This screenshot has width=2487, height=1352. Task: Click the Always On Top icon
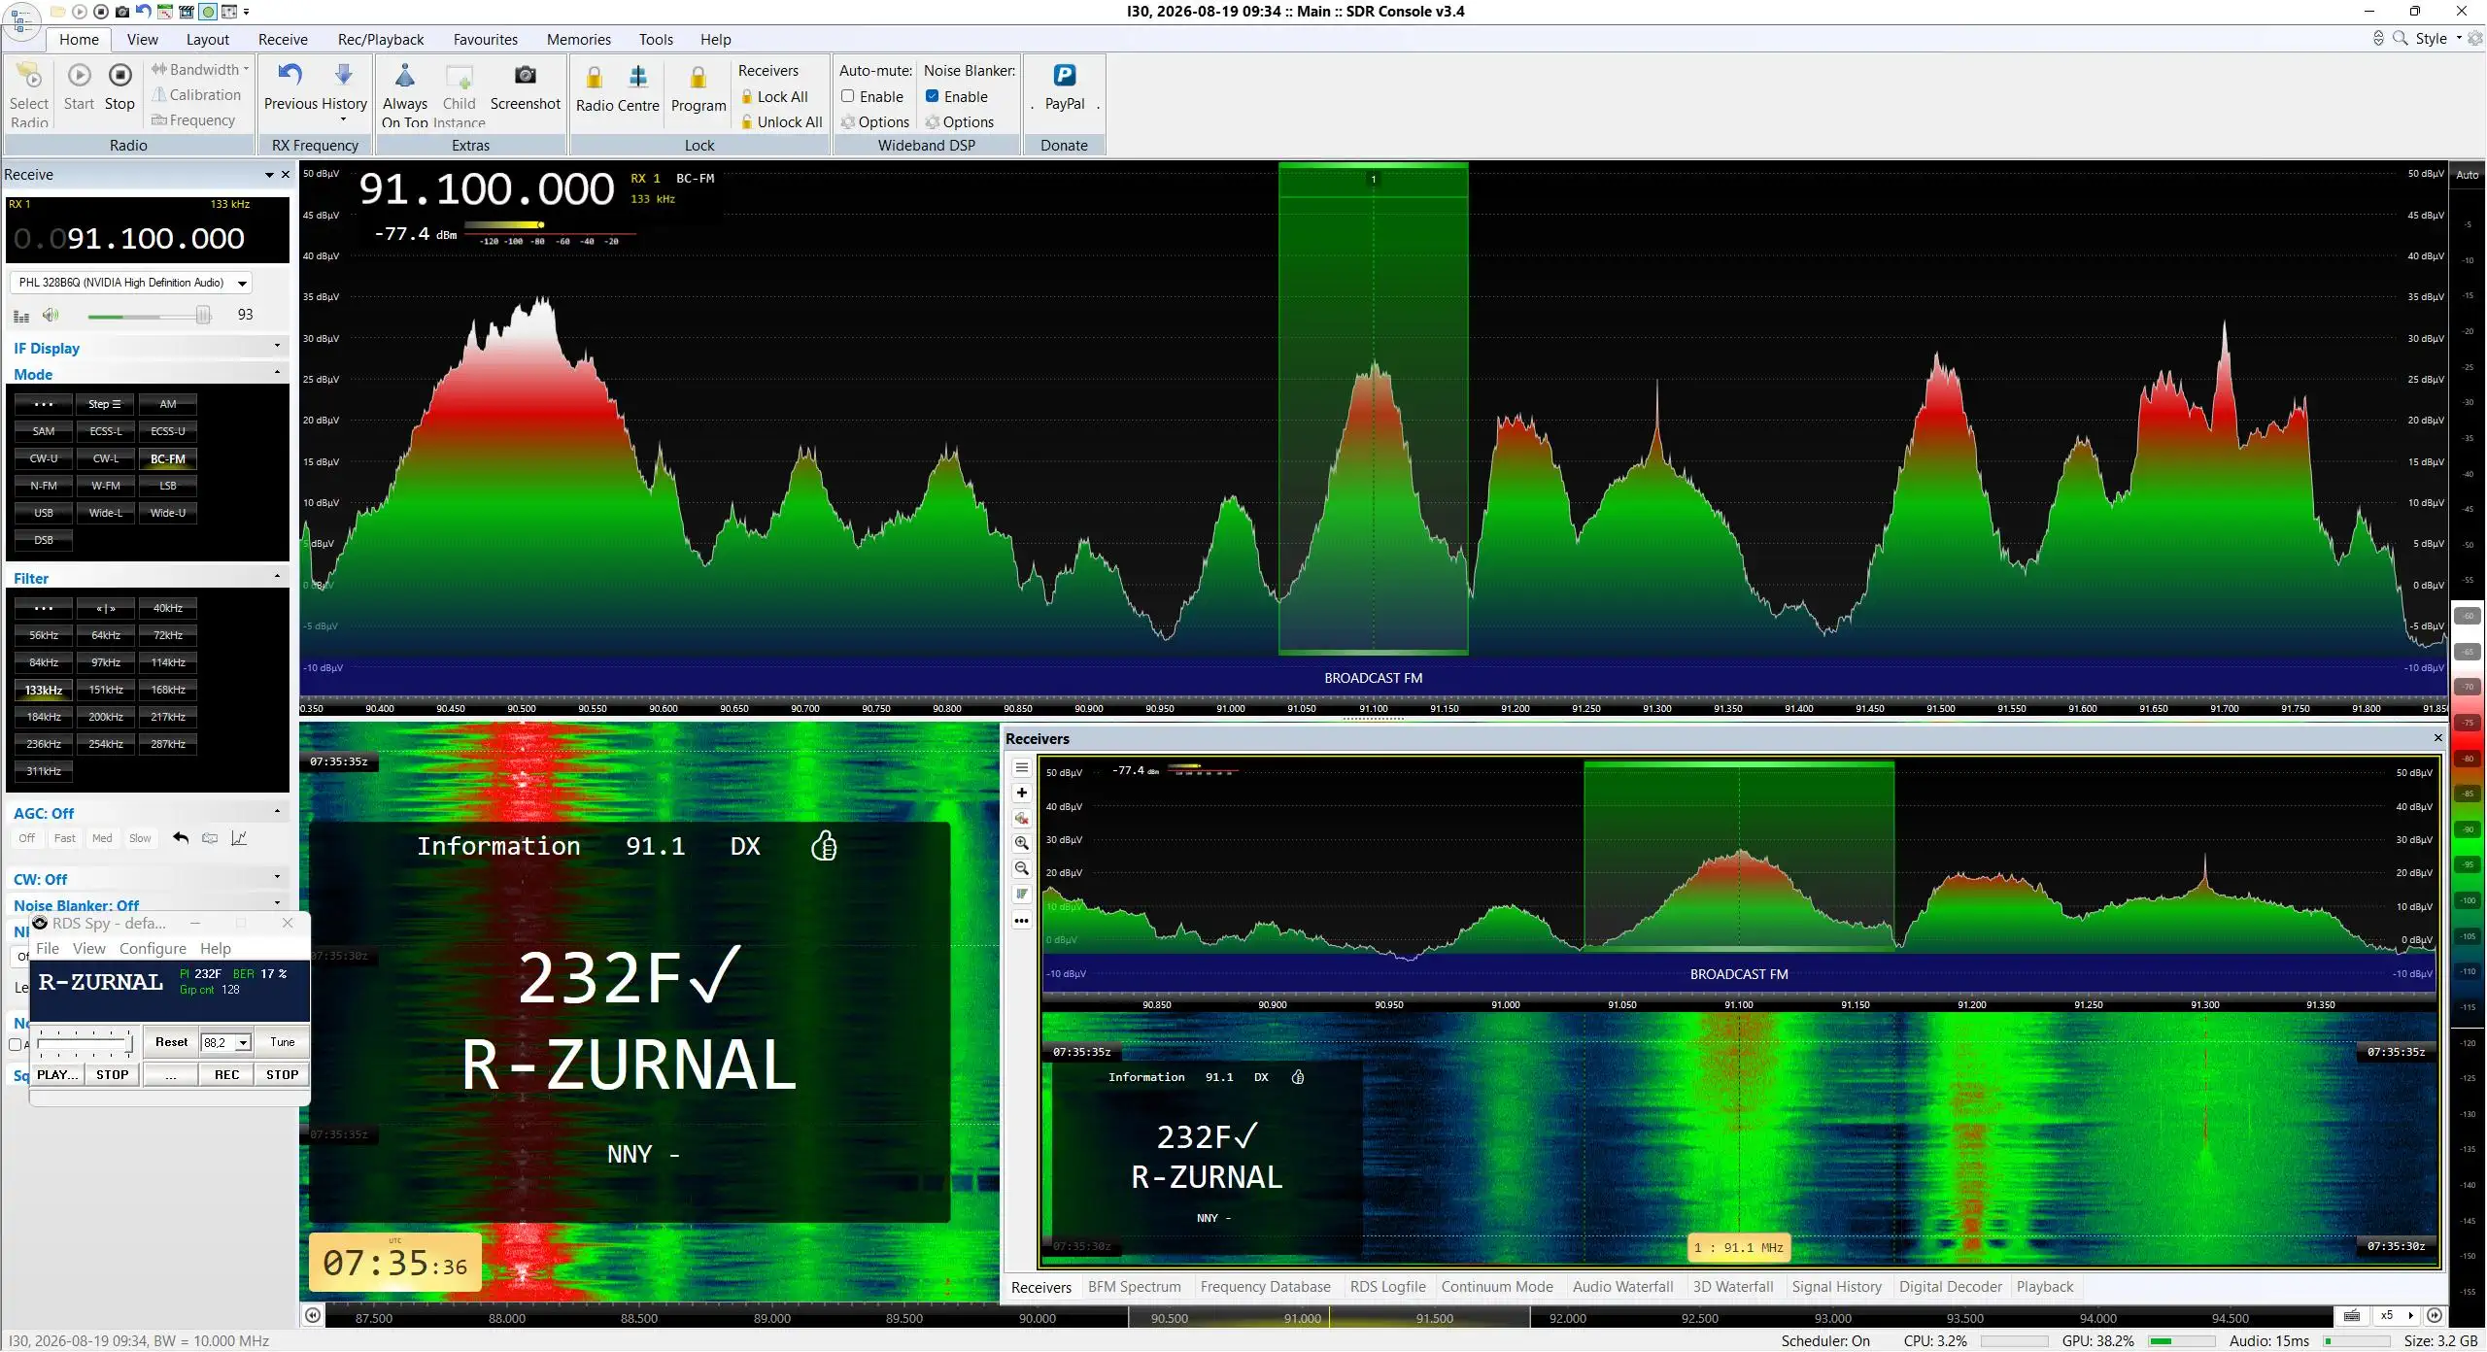pyautogui.click(x=405, y=75)
